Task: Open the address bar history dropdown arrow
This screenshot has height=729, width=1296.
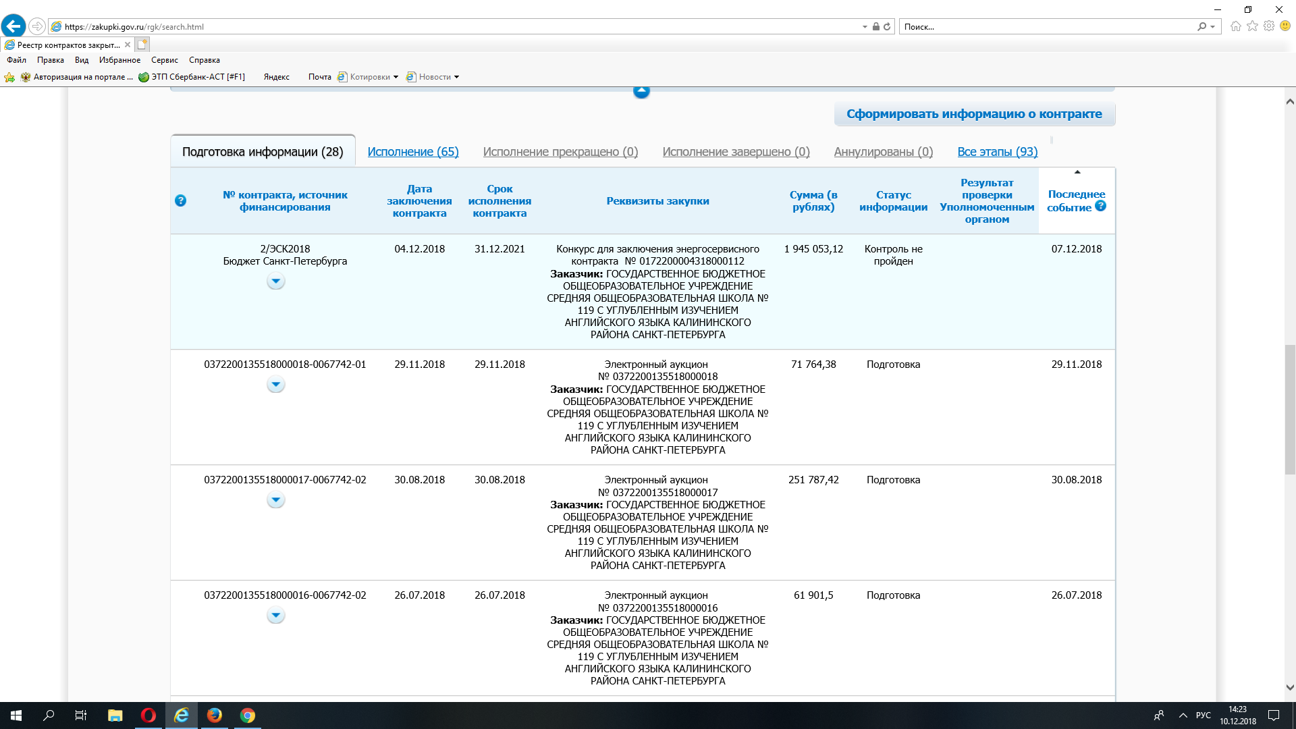Action: coord(865,27)
